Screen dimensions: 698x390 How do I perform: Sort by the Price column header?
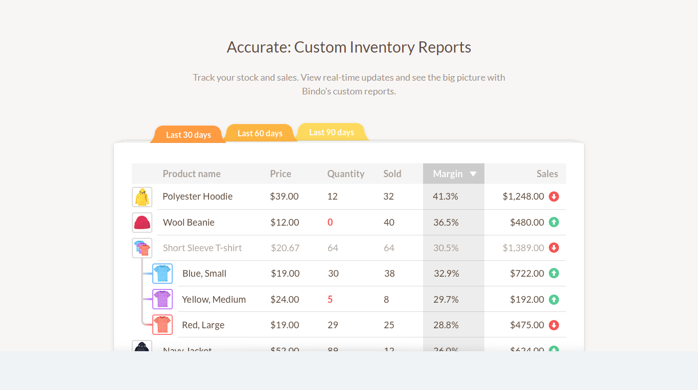point(281,174)
